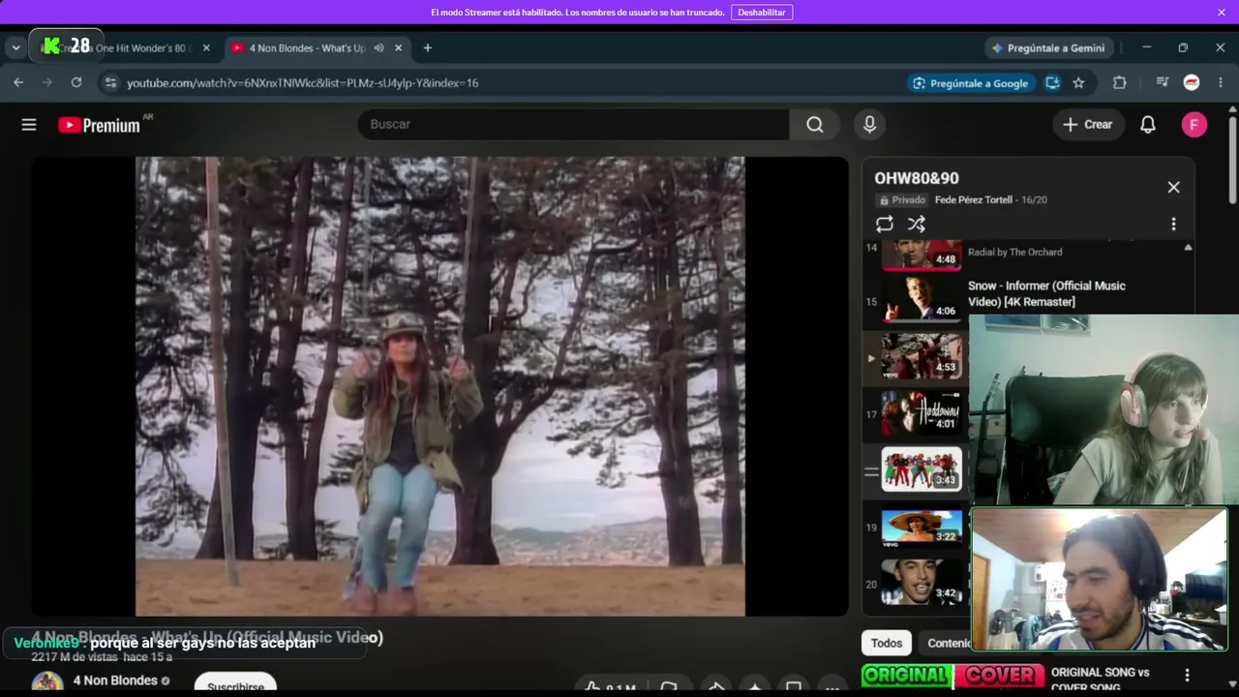
Task: View site information next to the URL
Action: coord(110,83)
